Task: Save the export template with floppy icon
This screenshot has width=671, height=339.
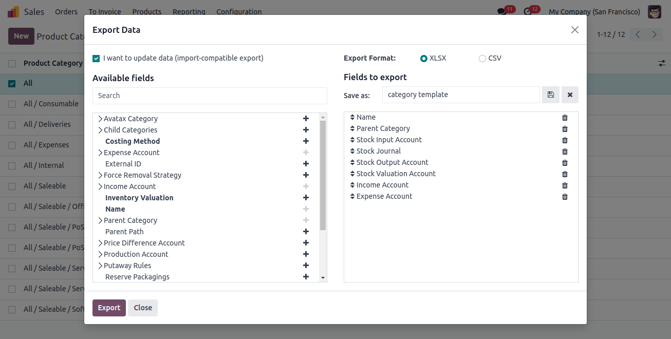Action: [550, 95]
